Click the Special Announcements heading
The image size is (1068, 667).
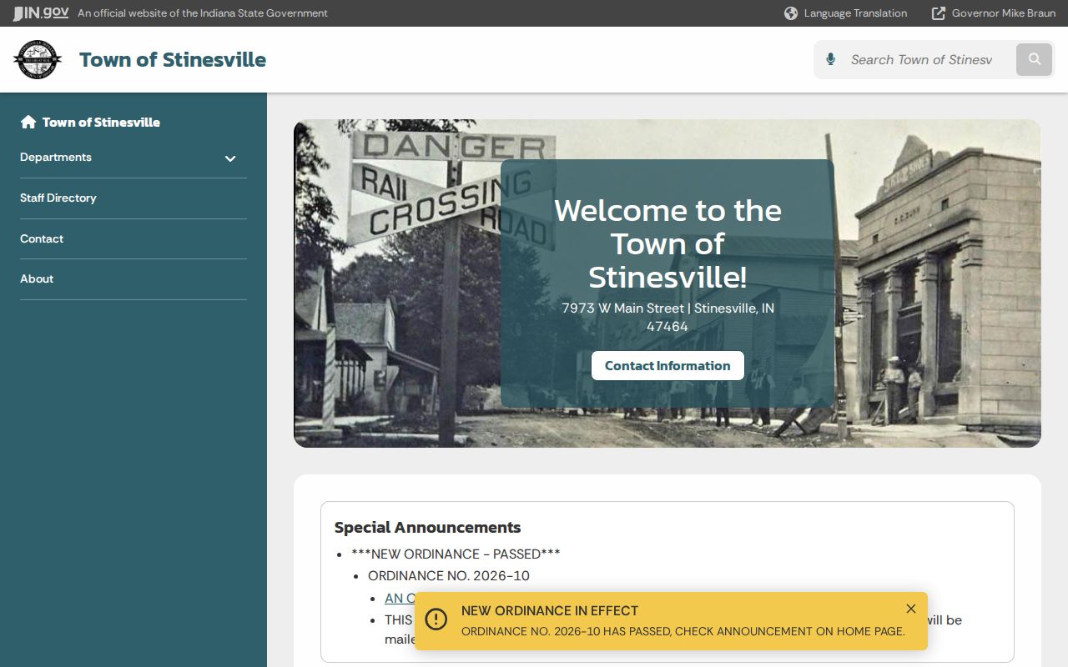tap(427, 527)
